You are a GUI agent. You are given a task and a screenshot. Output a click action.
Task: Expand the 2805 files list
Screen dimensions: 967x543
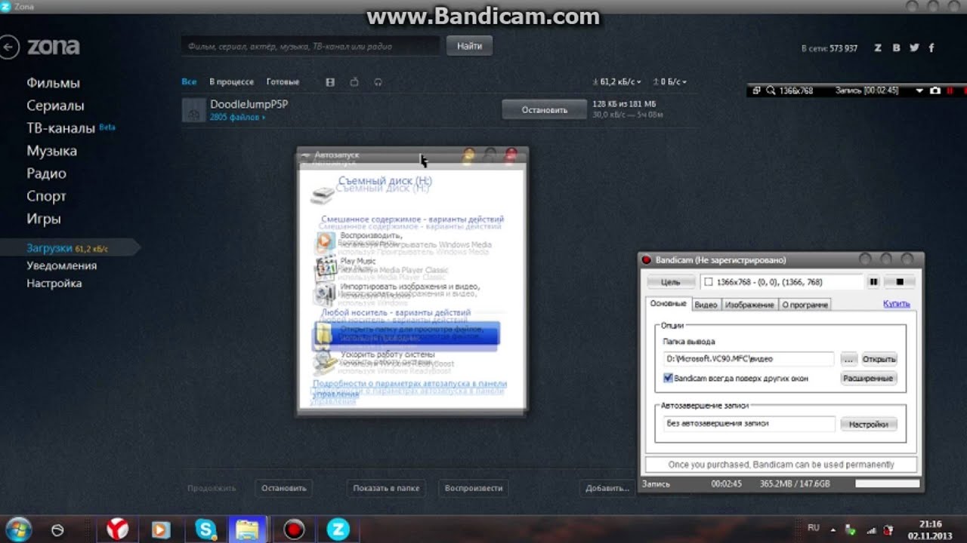click(x=237, y=117)
